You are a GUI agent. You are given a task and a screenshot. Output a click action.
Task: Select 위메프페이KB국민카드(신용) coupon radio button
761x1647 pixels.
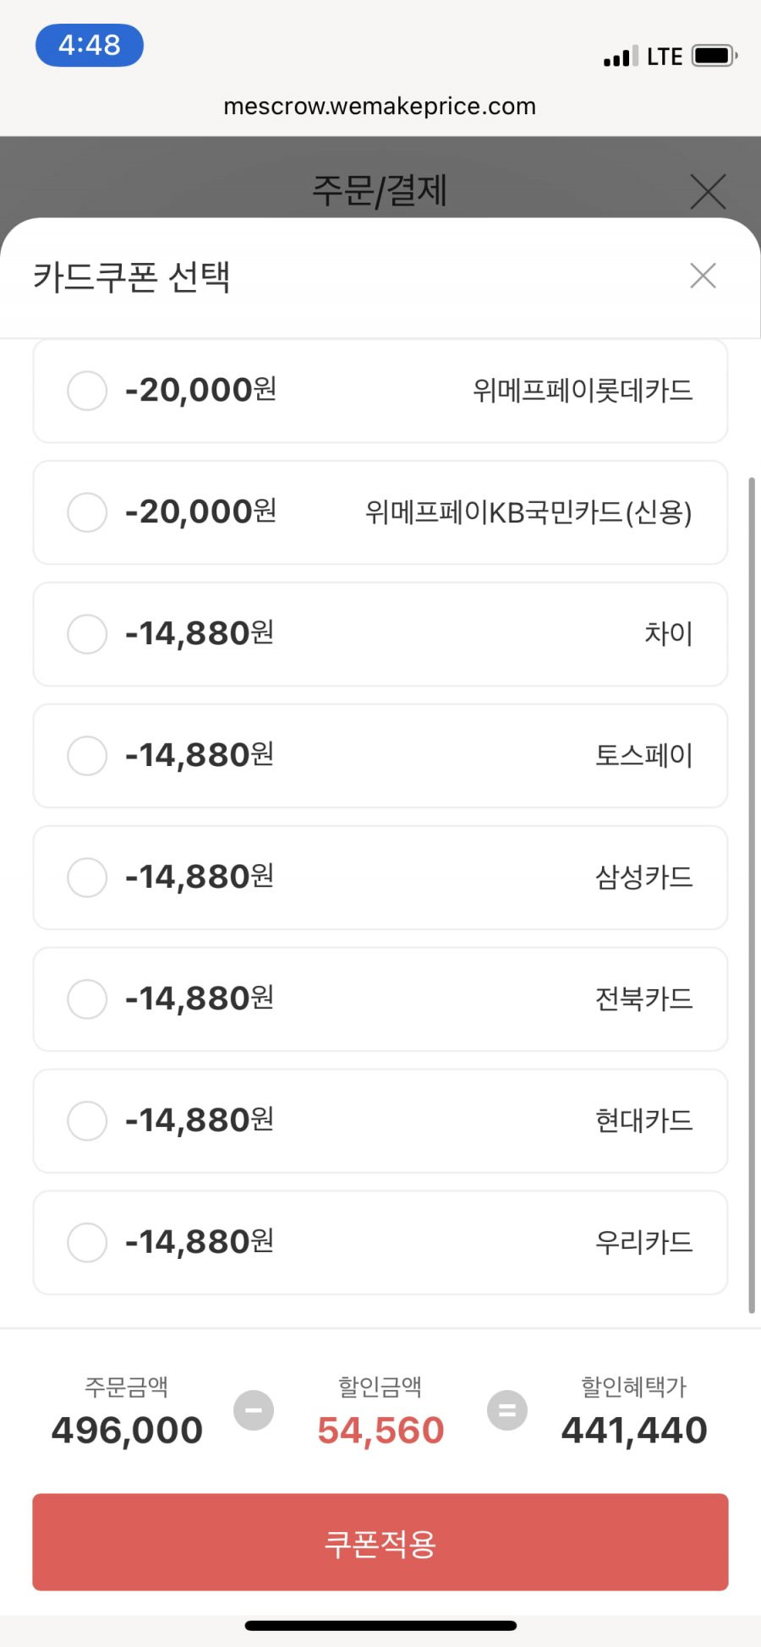coord(87,512)
